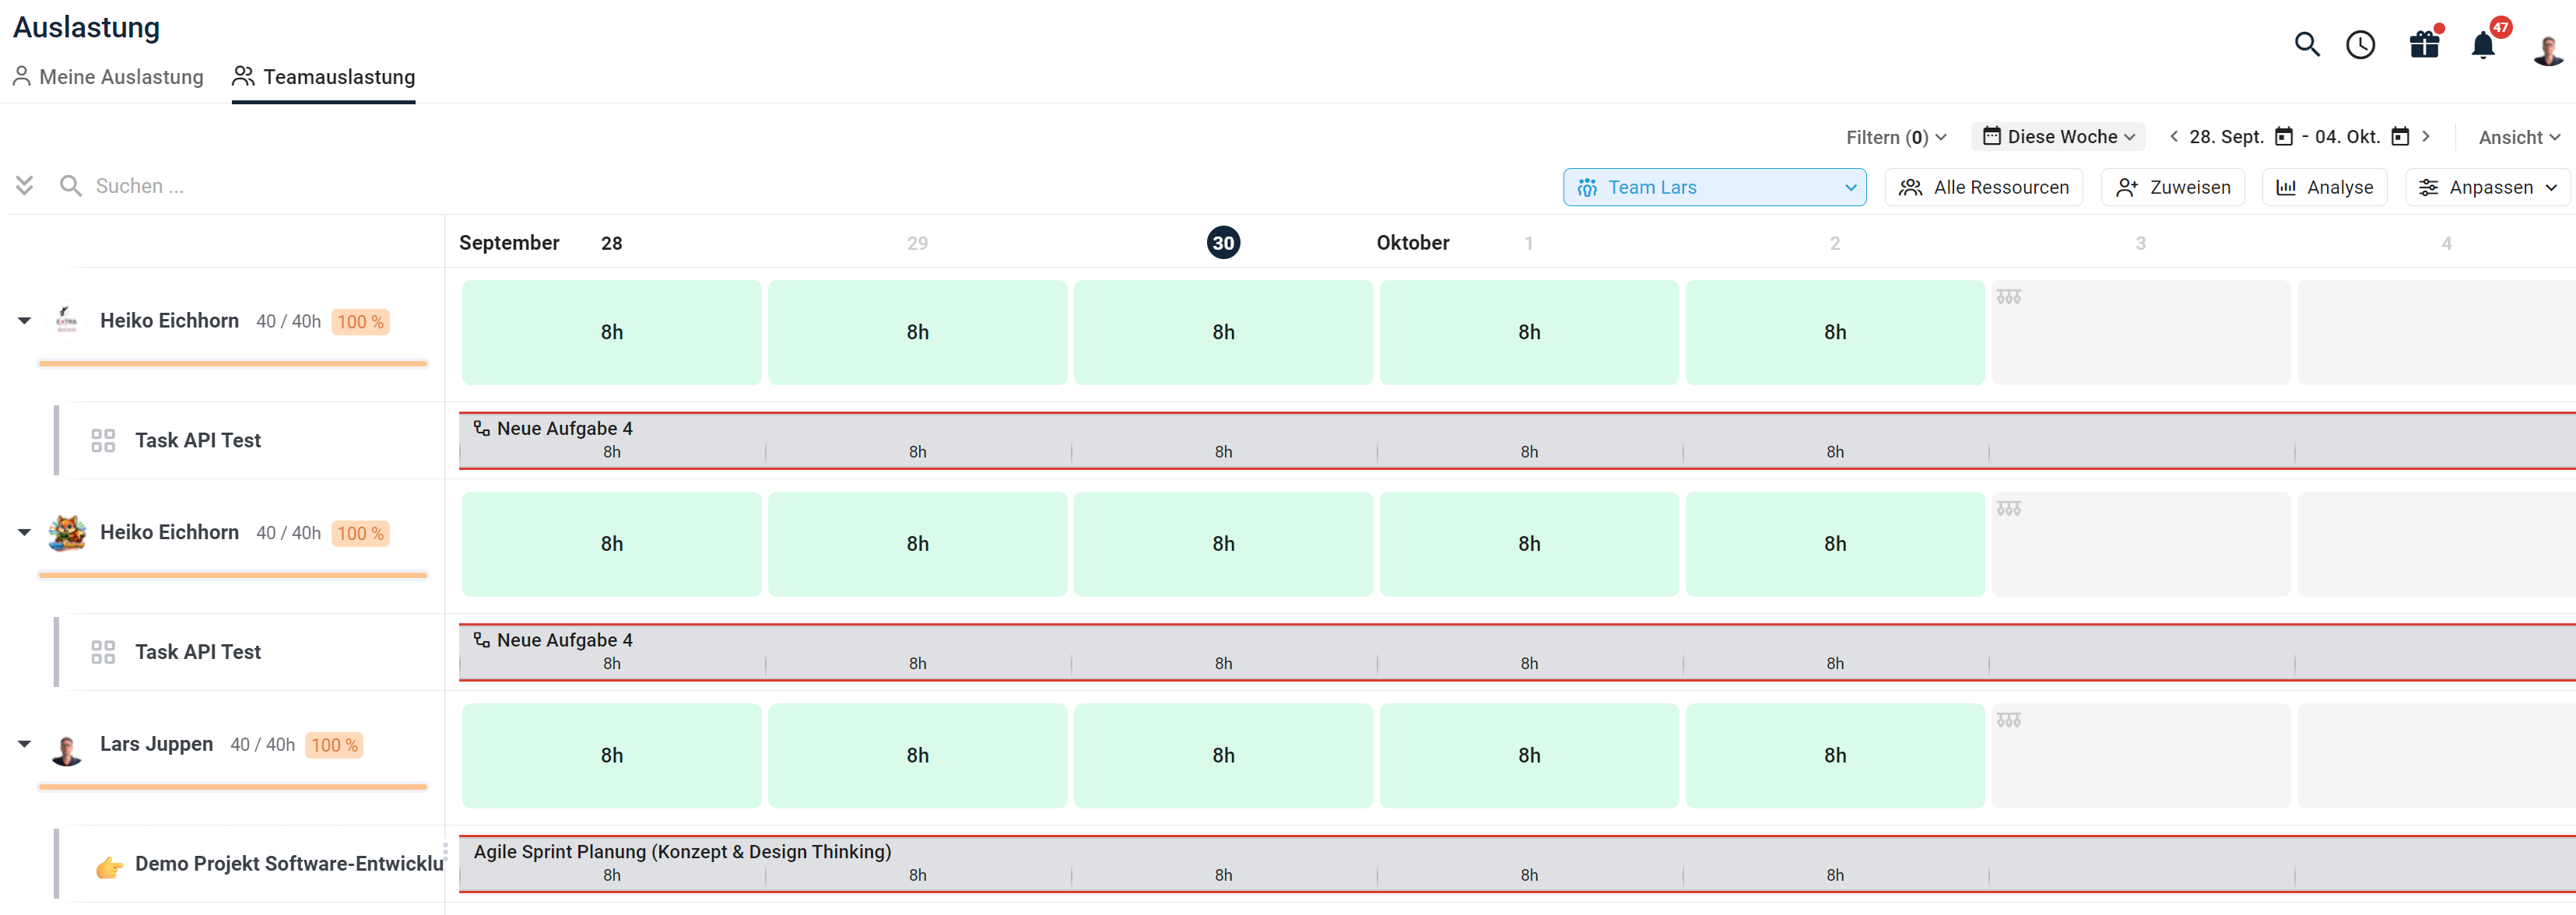Click the Alle Ressourcen button
The width and height of the screenshot is (2576, 915).
(1983, 187)
